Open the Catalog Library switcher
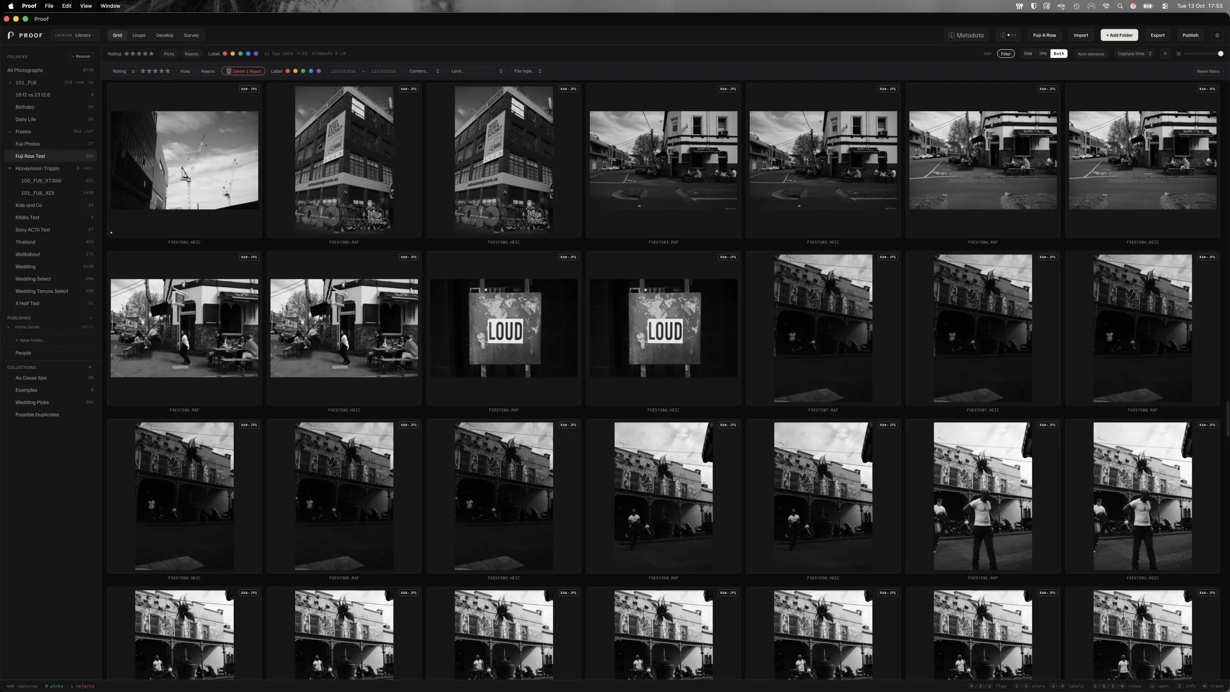The image size is (1230, 692). tap(75, 35)
